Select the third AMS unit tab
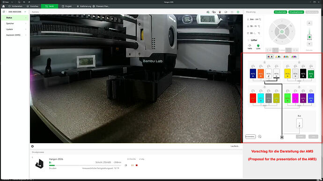This screenshot has width=323, height=181. coord(286,56)
